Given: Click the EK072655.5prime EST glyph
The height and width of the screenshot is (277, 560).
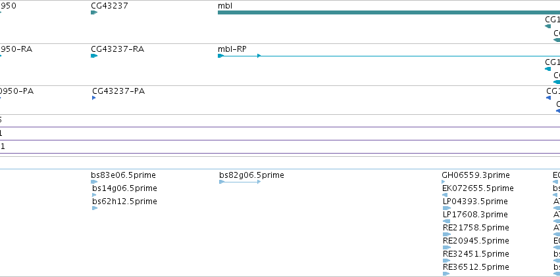Looking at the screenshot, I should (x=445, y=195).
